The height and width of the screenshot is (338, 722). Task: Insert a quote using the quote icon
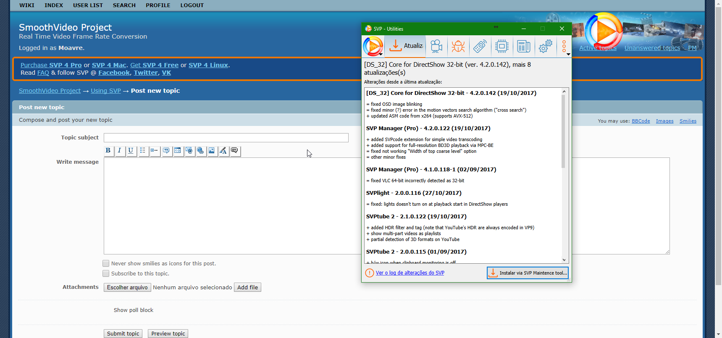166,151
